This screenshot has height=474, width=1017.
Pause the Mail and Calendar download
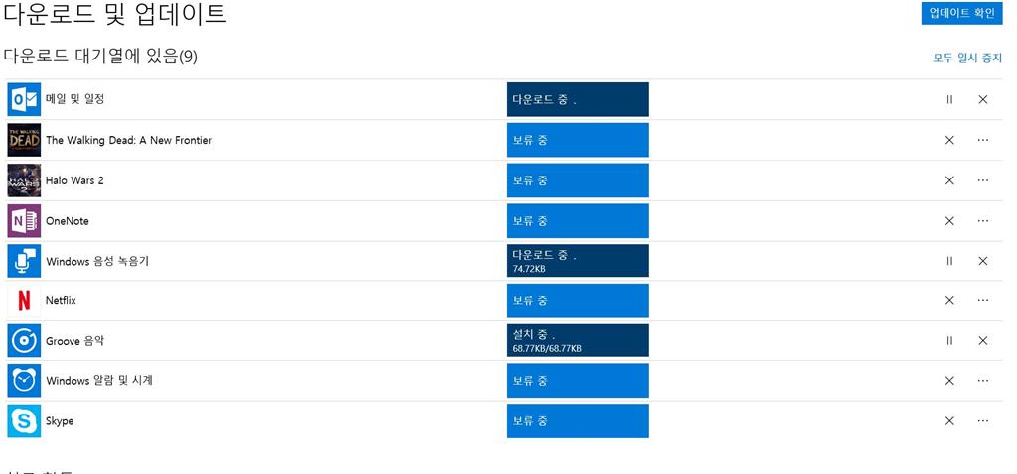point(949,100)
